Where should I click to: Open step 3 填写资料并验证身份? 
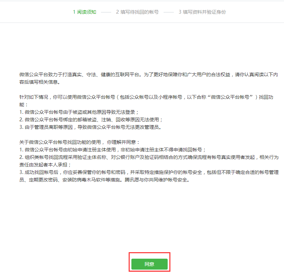click(x=202, y=12)
